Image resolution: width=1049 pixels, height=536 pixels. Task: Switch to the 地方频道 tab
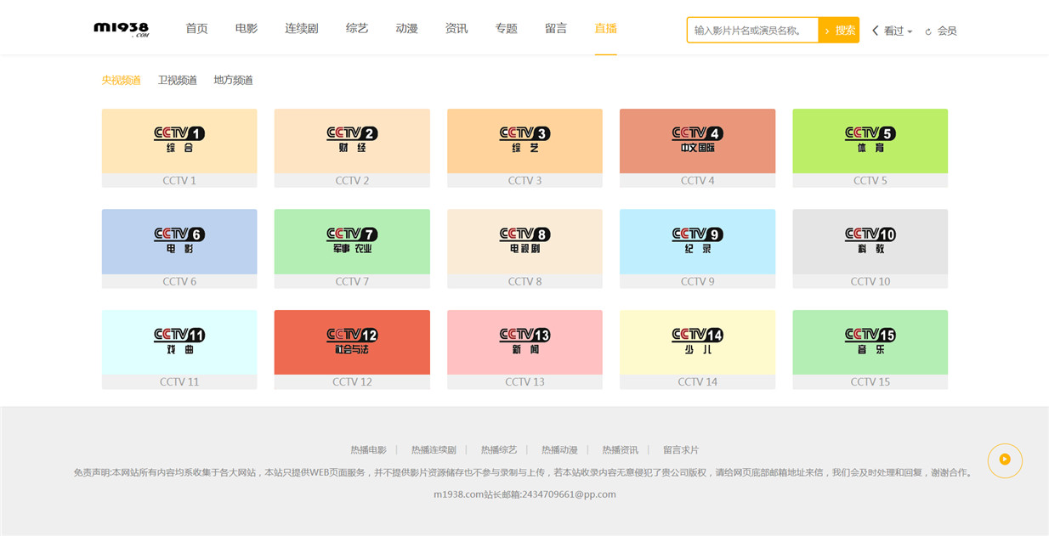point(234,80)
